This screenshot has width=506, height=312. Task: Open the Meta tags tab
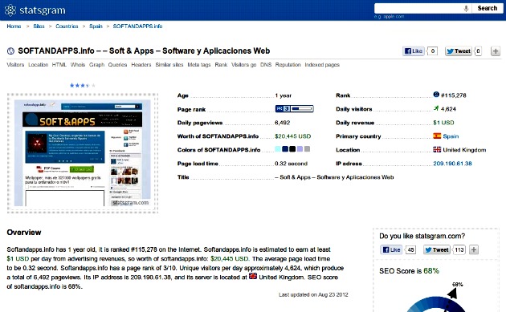[x=199, y=65]
